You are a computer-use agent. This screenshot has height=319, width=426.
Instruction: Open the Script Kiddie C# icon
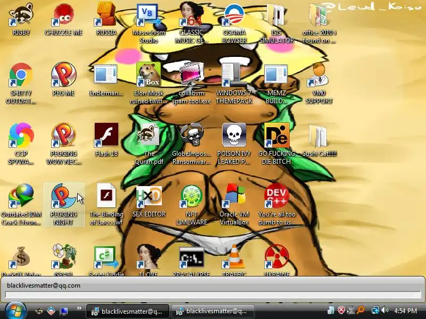(106, 257)
